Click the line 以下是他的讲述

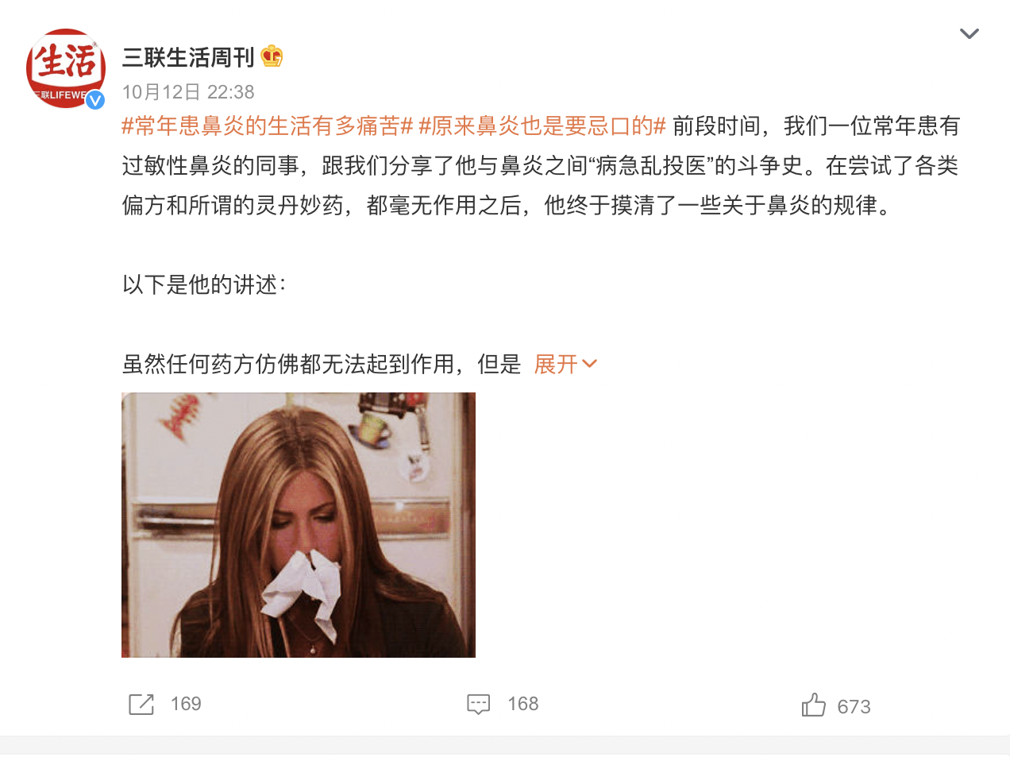pyautogui.click(x=204, y=285)
